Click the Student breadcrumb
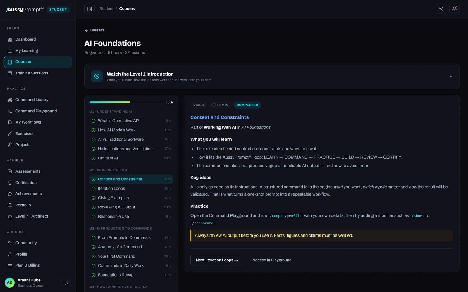468x292 pixels. click(x=106, y=9)
